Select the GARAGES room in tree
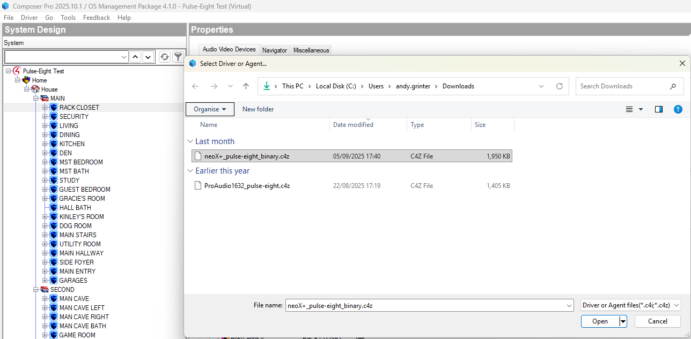The image size is (691, 339). [x=73, y=281]
